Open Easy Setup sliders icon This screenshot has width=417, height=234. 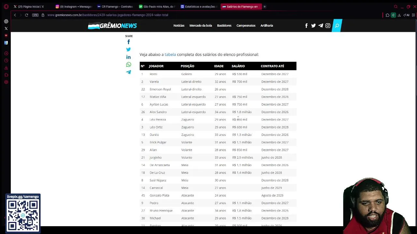click(413, 15)
